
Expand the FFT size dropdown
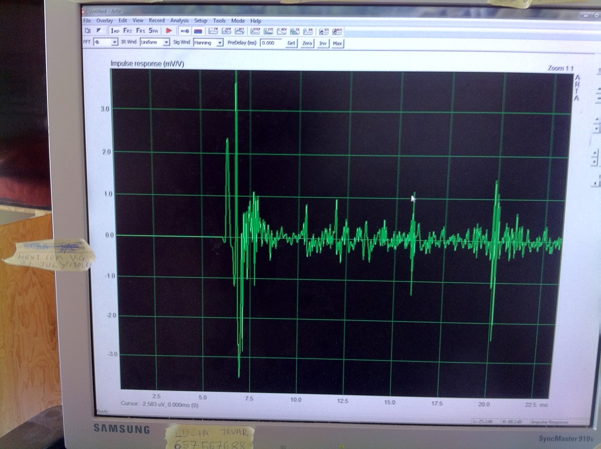pos(114,42)
